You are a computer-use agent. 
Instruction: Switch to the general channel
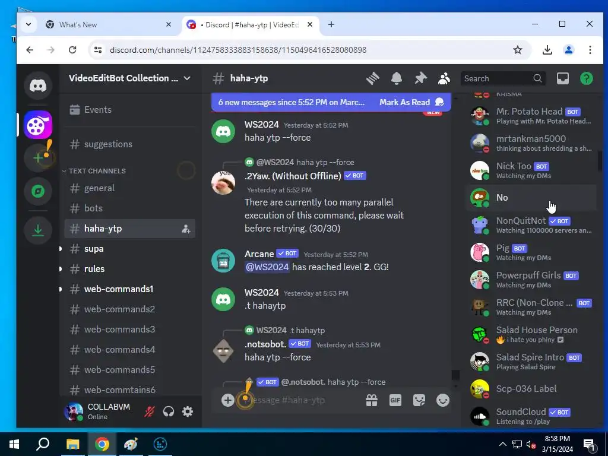coord(130,188)
